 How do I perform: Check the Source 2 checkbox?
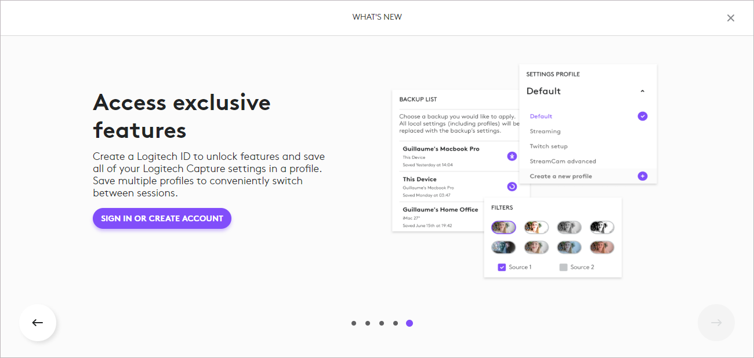[563, 267]
